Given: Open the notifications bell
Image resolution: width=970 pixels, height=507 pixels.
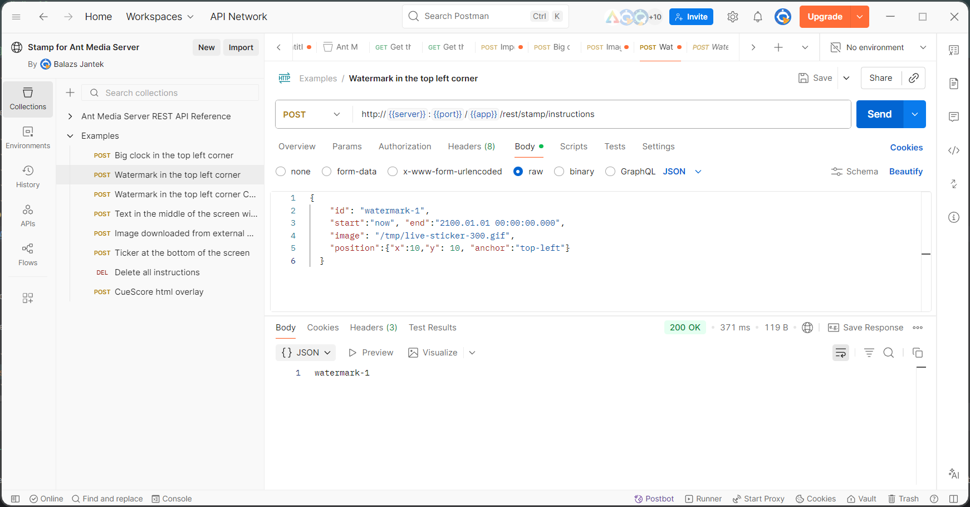Looking at the screenshot, I should (758, 17).
